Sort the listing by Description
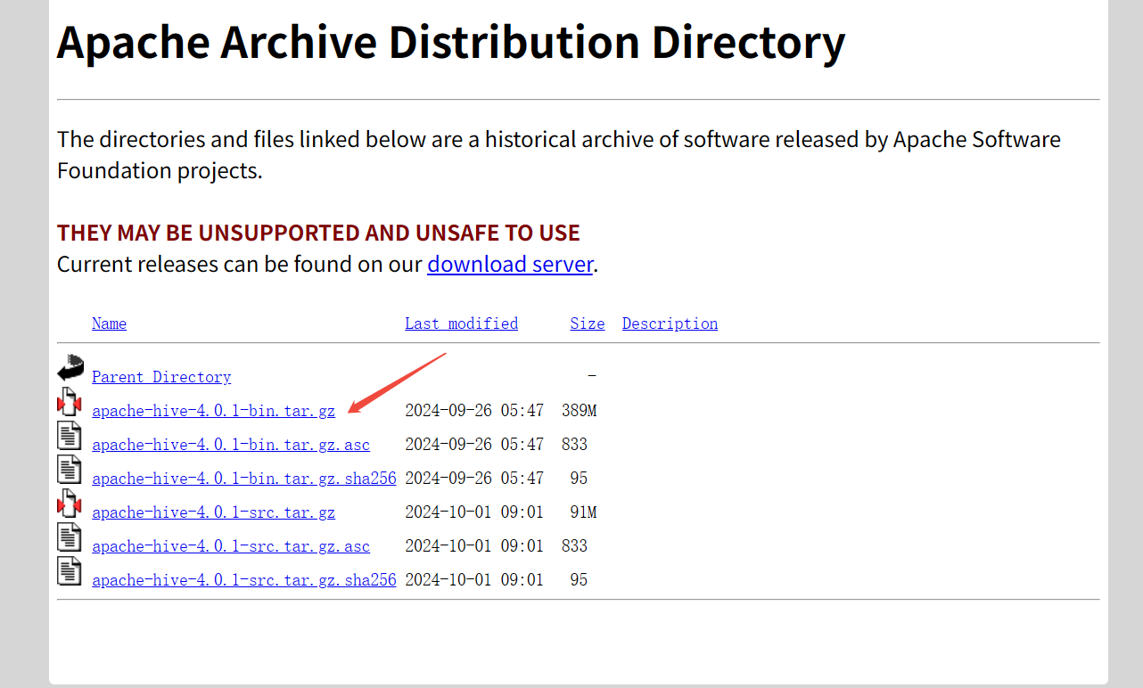1143x688 pixels. (x=670, y=324)
